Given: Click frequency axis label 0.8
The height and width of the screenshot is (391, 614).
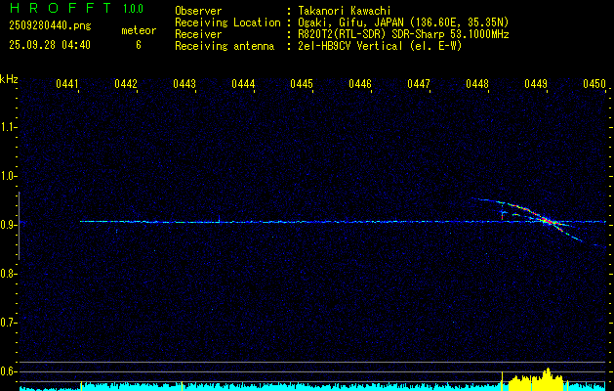Looking at the screenshot, I should point(8,274).
